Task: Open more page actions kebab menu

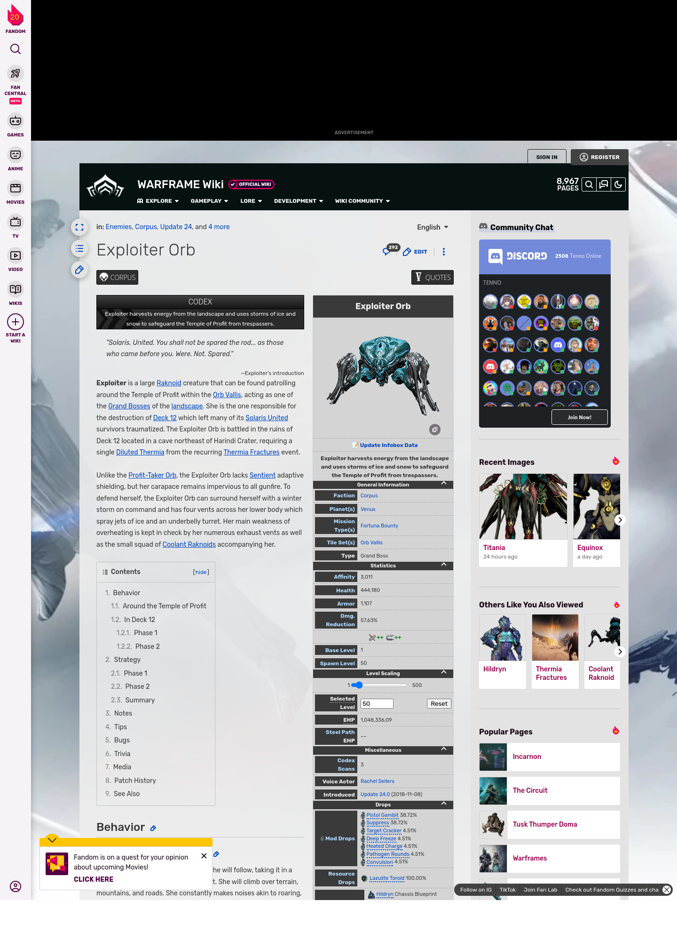Action: coord(444,252)
